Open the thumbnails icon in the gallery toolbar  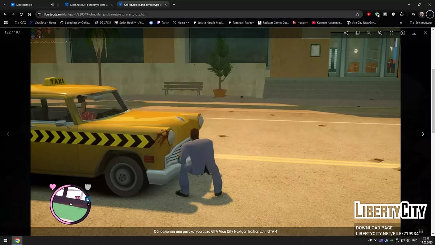tap(357, 33)
